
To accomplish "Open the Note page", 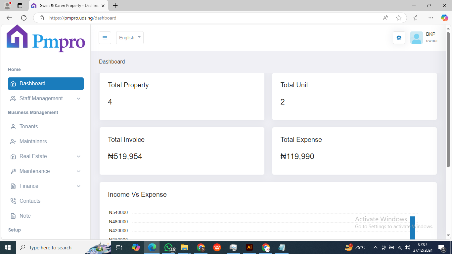I will [x=25, y=216].
